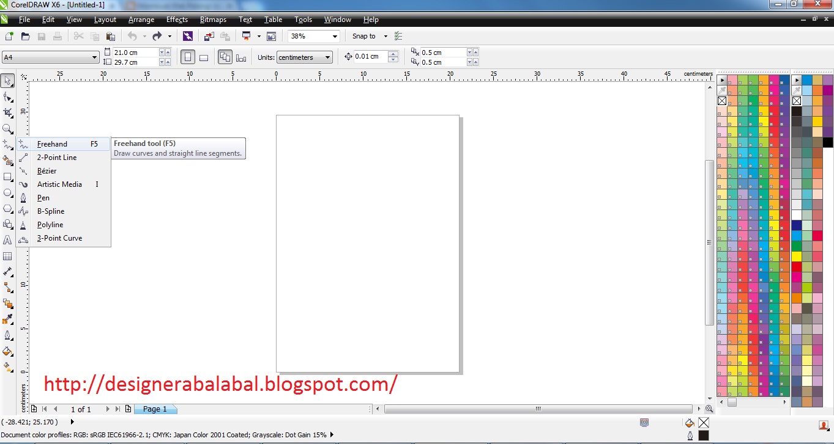Choose the Color Eyedropper tool
The image size is (834, 444).
8,319
